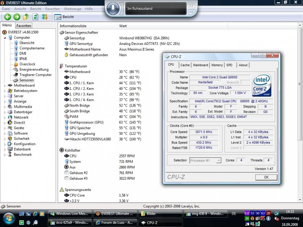Open Energieverwaltung in the tree
The width and height of the screenshot is (303, 227).
(x=34, y=70)
